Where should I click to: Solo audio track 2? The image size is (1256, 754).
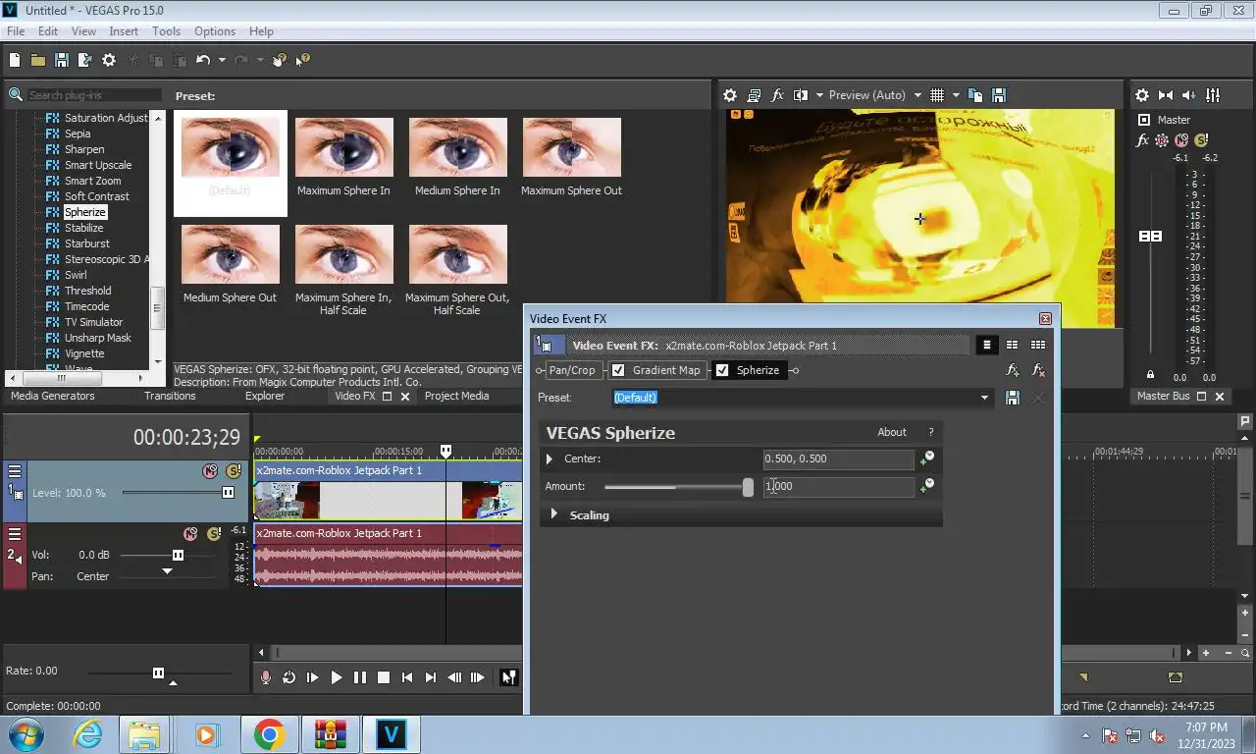[x=213, y=534]
